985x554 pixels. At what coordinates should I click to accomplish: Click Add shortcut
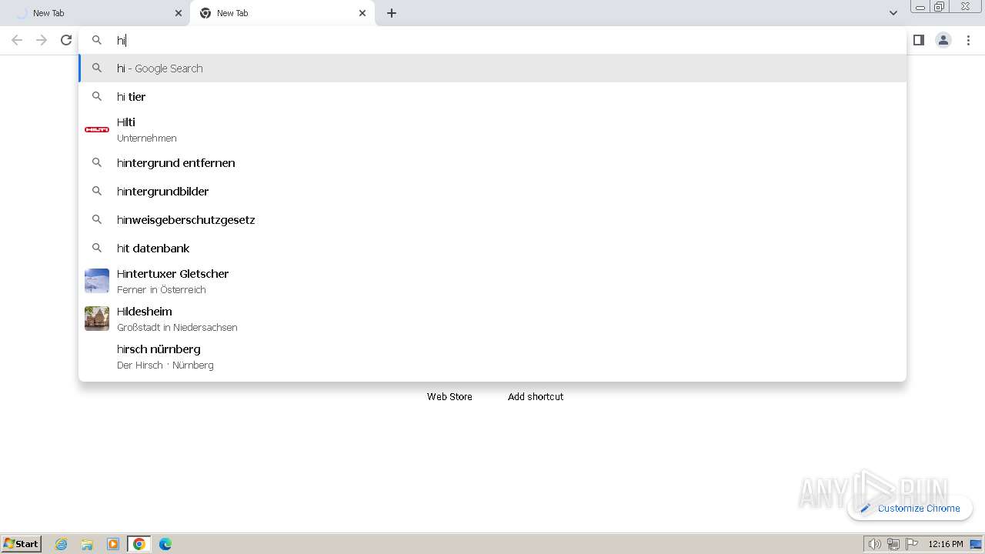click(x=536, y=396)
